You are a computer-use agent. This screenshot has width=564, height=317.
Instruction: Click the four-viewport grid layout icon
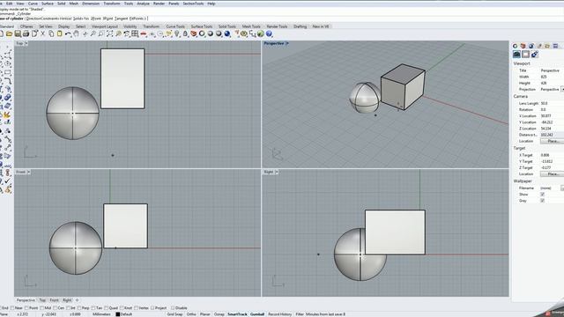pyautogui.click(x=135, y=33)
